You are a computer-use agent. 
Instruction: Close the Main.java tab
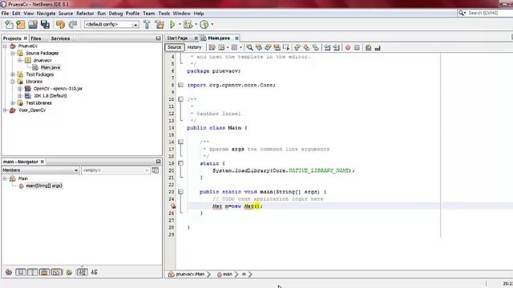(x=236, y=38)
